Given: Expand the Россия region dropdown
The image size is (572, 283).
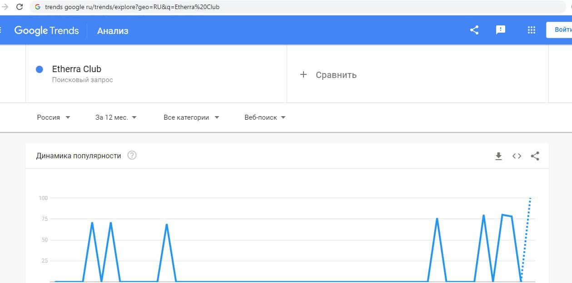Looking at the screenshot, I should (x=54, y=117).
